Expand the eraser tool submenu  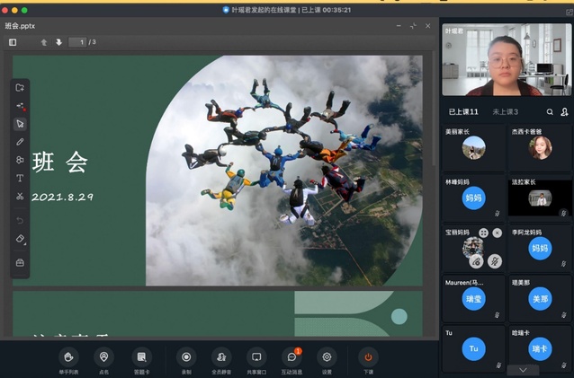click(25, 244)
